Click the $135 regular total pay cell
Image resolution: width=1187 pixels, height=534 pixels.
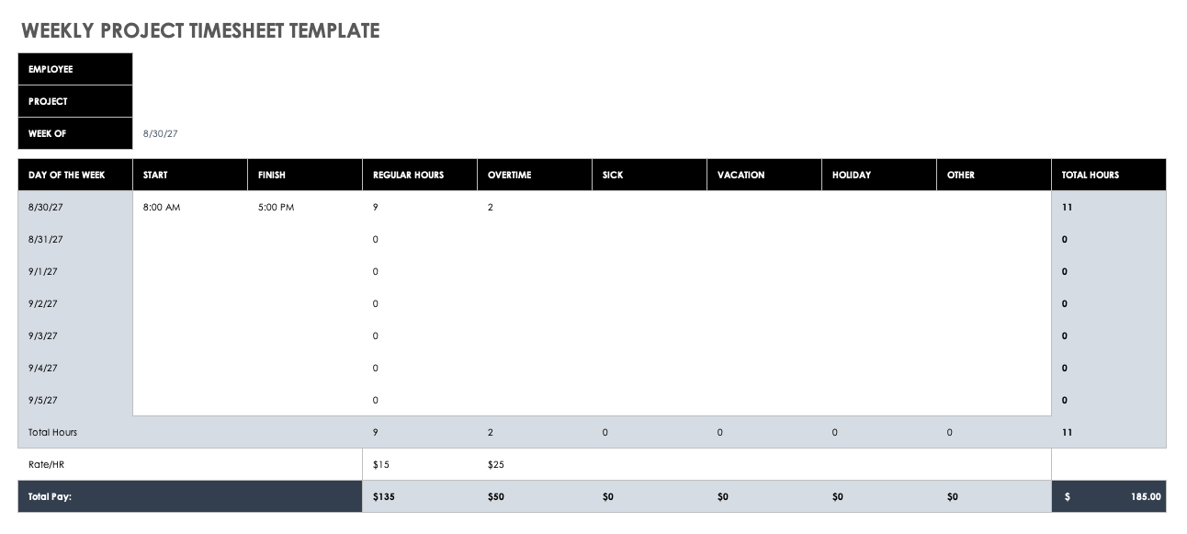383,496
